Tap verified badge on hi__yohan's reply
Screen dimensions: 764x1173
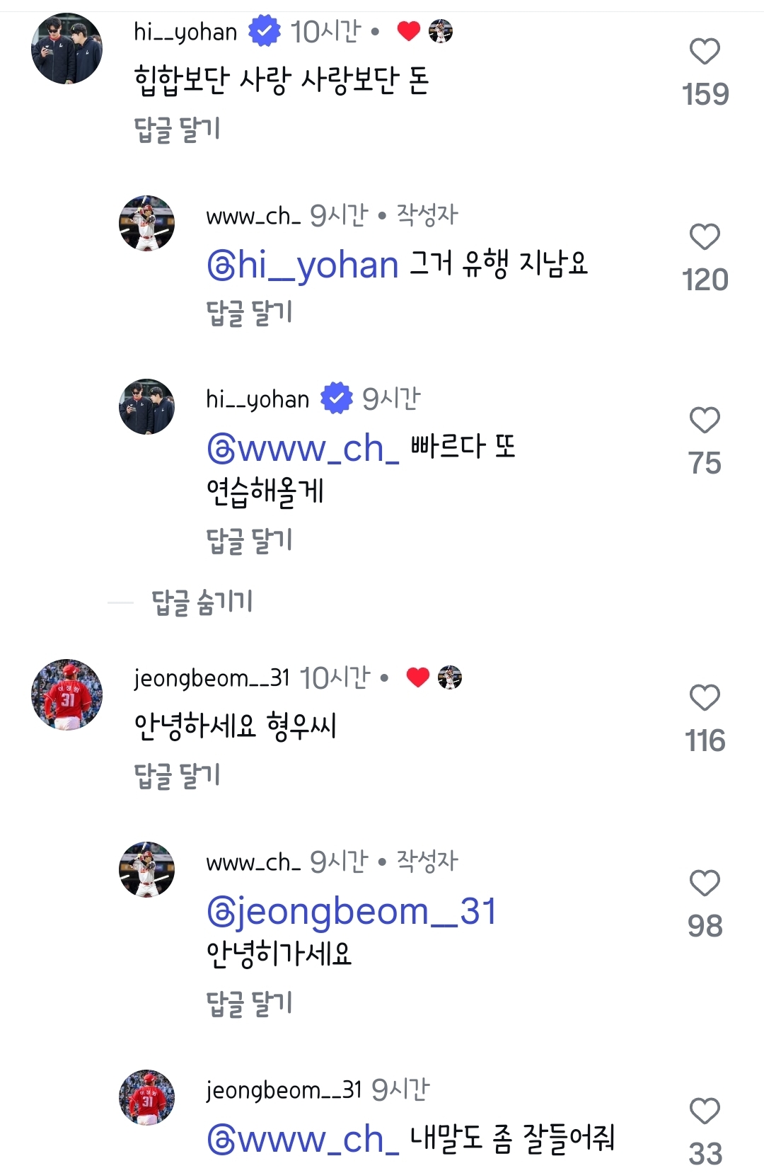[x=337, y=399]
